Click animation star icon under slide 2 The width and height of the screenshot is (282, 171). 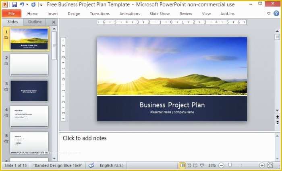[x=6, y=63]
